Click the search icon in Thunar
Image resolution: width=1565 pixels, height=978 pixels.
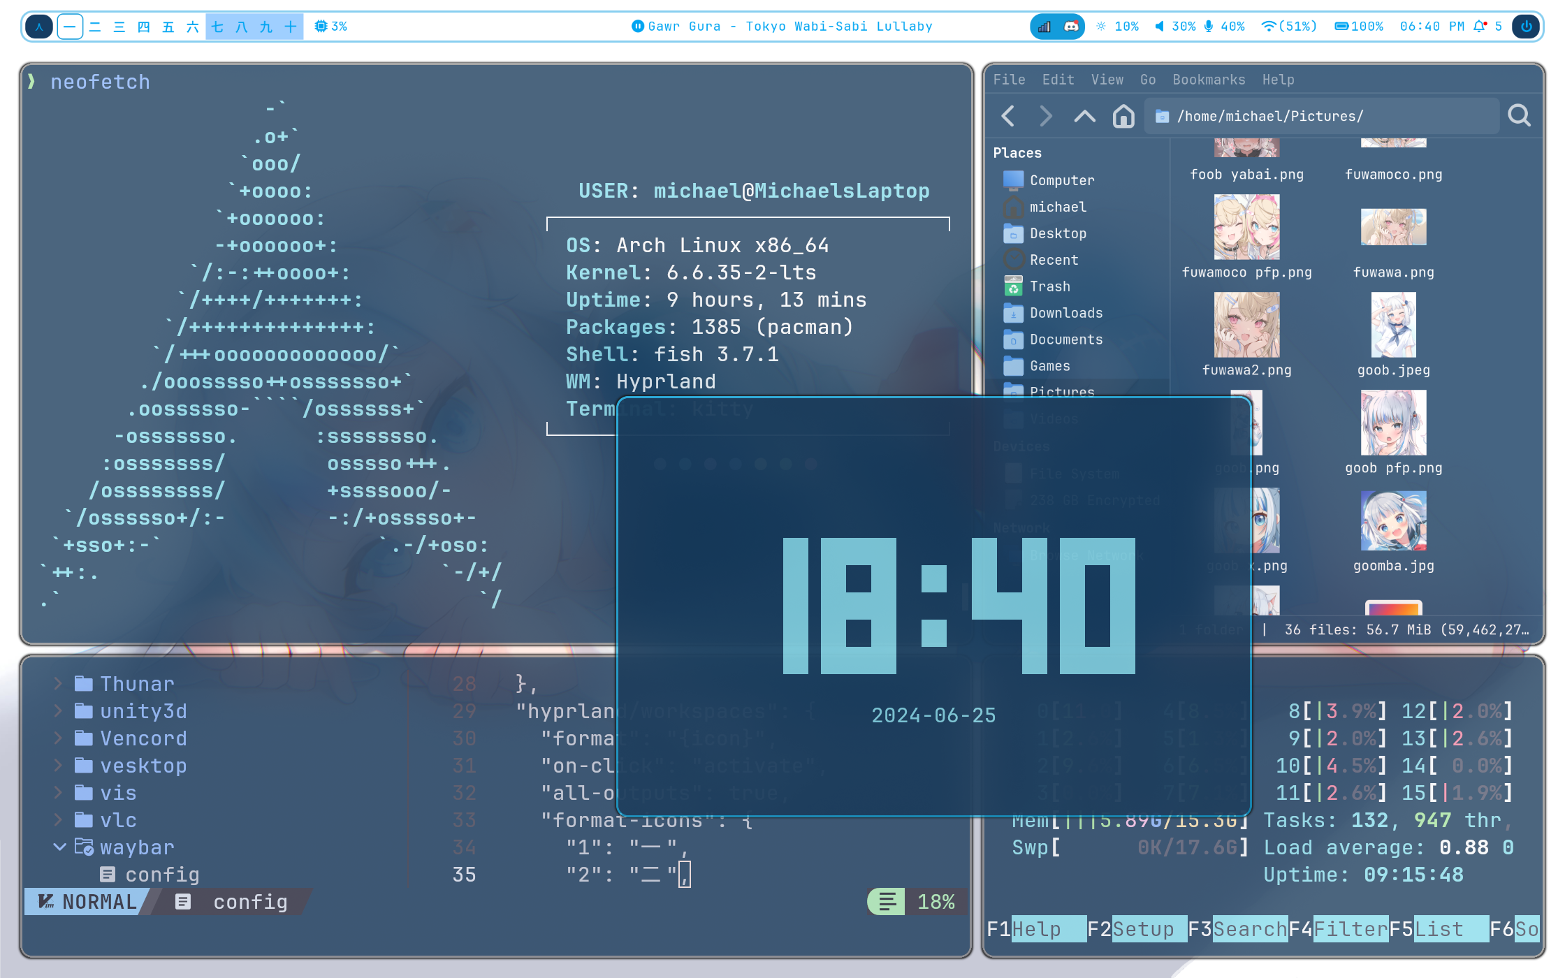tap(1519, 116)
